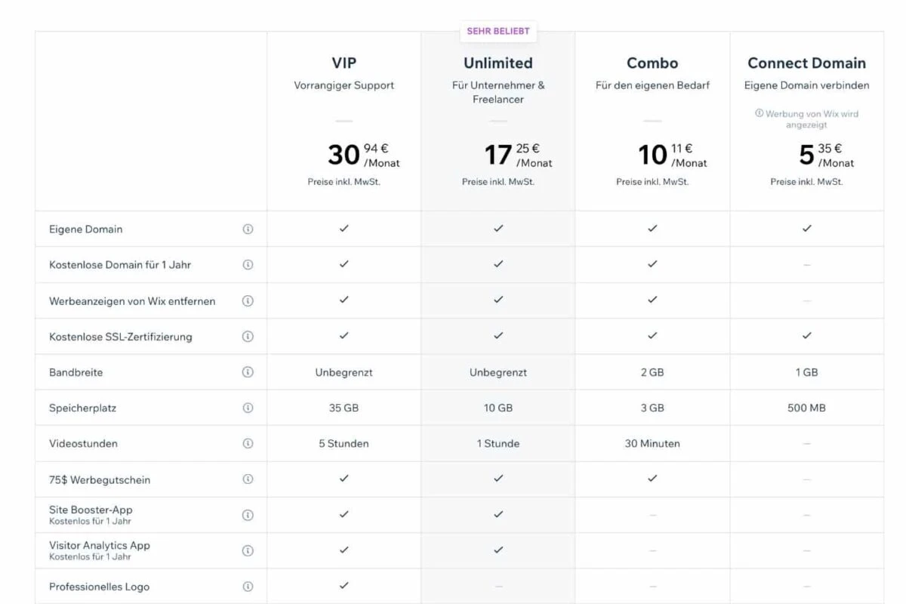Open the Bandbreite info tooltip icon
This screenshot has height=604, width=906.
click(x=248, y=372)
